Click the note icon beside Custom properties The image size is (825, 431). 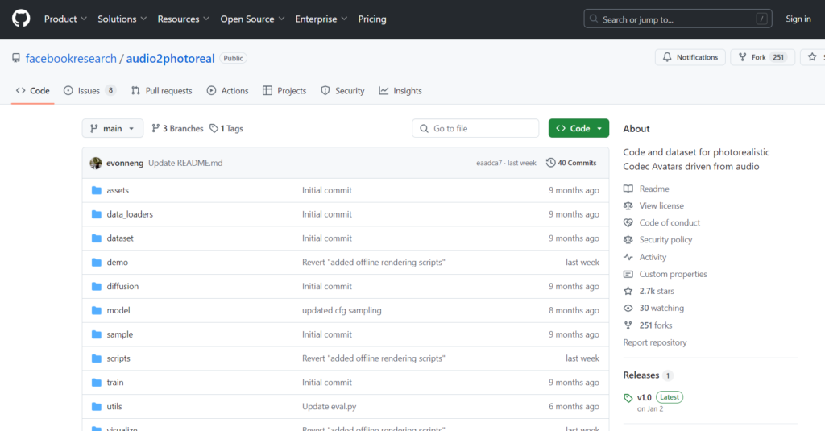(x=628, y=274)
